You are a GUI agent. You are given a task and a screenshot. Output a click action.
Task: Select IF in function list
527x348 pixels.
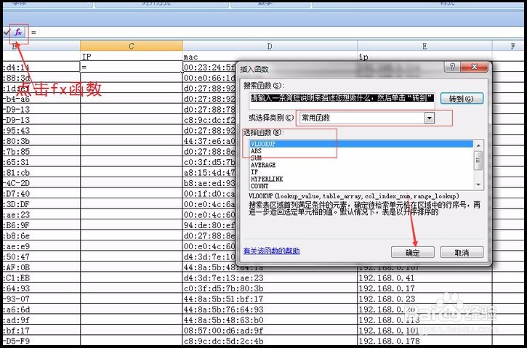click(x=361, y=172)
